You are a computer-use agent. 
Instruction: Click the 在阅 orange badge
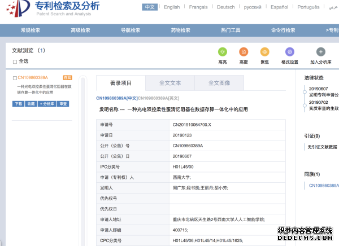point(67,77)
